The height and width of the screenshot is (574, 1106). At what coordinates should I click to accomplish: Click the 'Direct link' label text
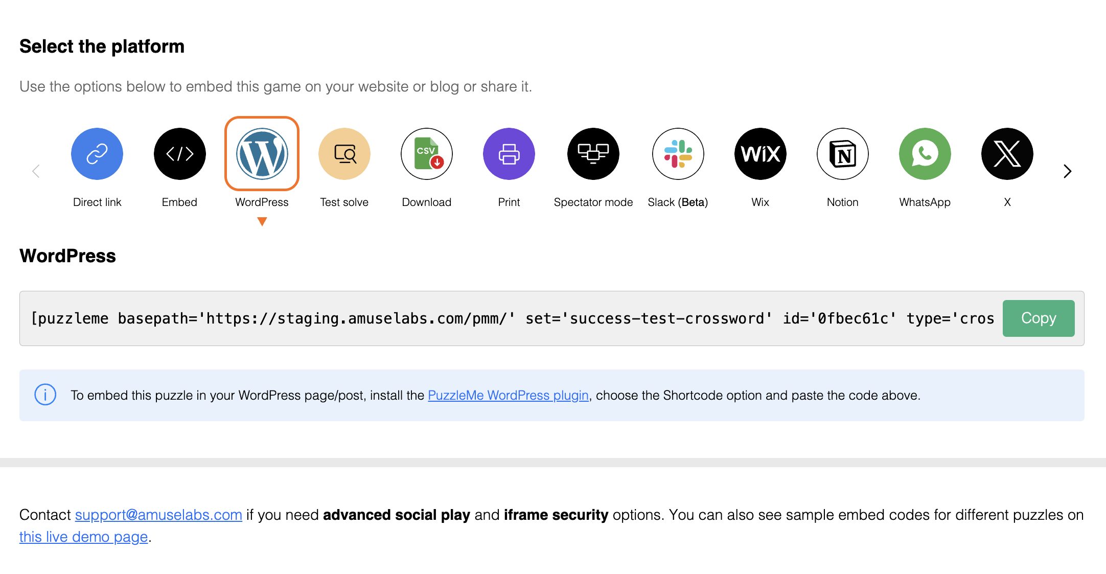[x=97, y=202]
